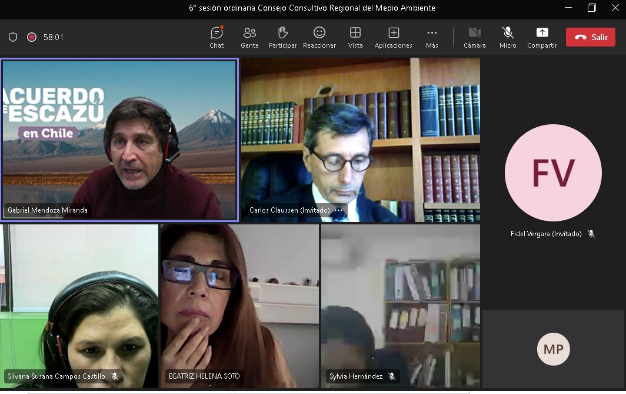
Task: Select Carlos Claussen video tile
Action: (x=361, y=140)
